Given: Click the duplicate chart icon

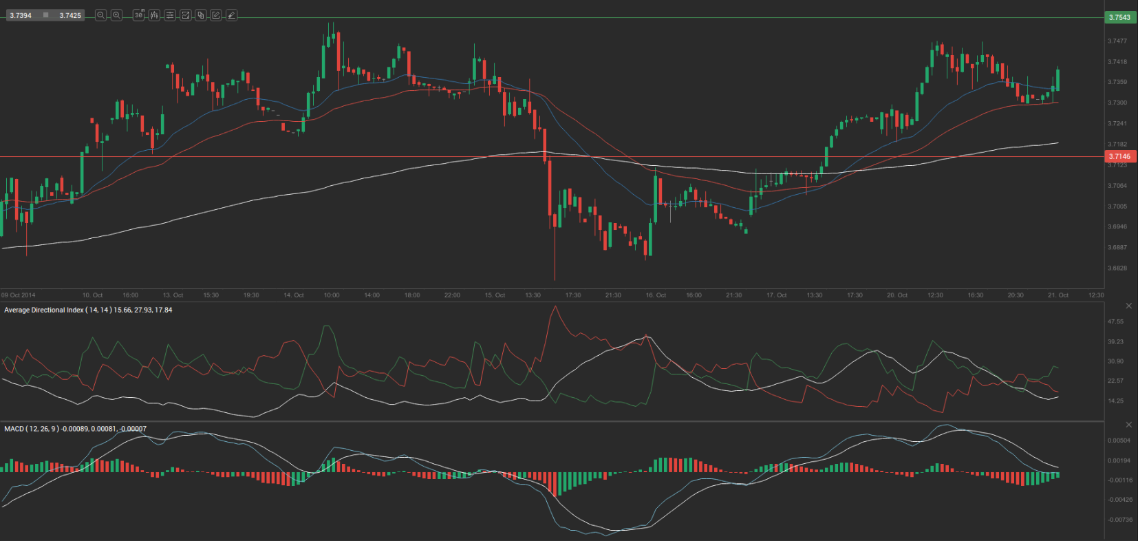Looking at the screenshot, I should tap(200, 15).
